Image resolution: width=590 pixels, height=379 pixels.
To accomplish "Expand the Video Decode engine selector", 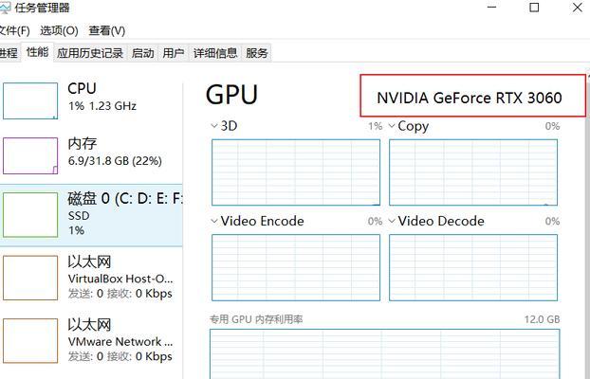I will (x=391, y=222).
